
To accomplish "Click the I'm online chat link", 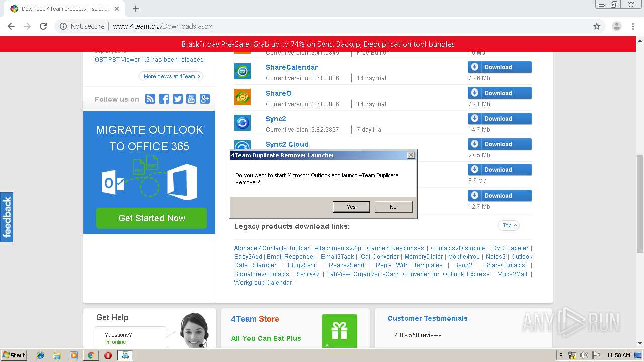I will [115, 342].
